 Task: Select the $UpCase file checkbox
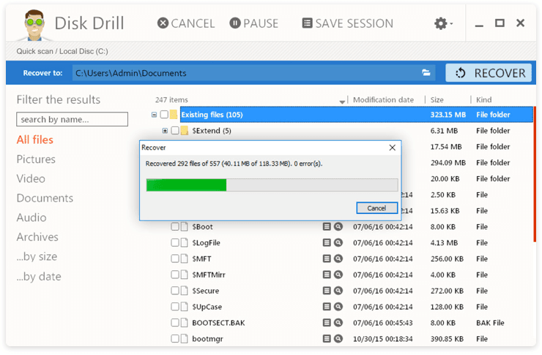[x=175, y=306]
